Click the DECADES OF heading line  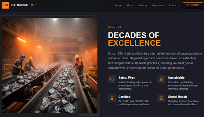click(133, 35)
